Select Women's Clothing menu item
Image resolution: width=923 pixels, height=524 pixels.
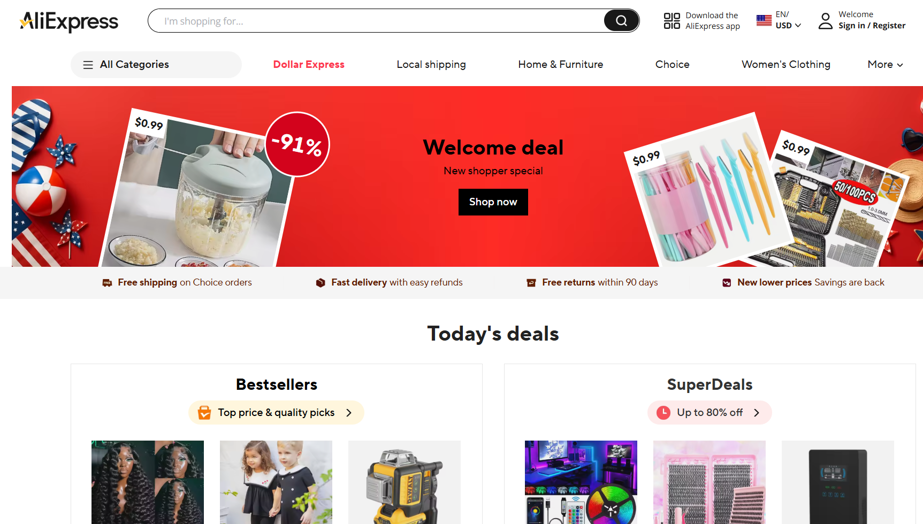point(785,65)
